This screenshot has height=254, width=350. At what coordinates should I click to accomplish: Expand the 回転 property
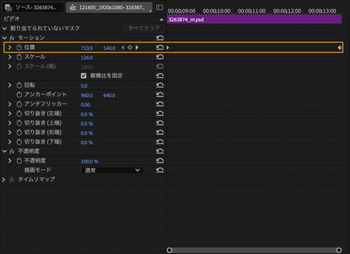point(10,85)
